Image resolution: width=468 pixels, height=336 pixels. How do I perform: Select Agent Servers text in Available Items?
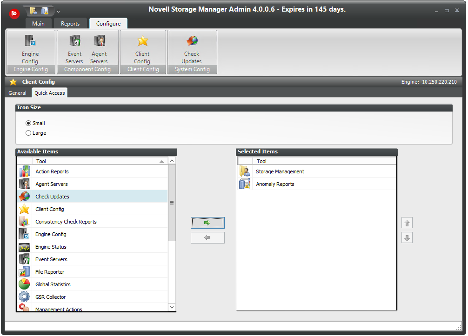[x=52, y=184]
